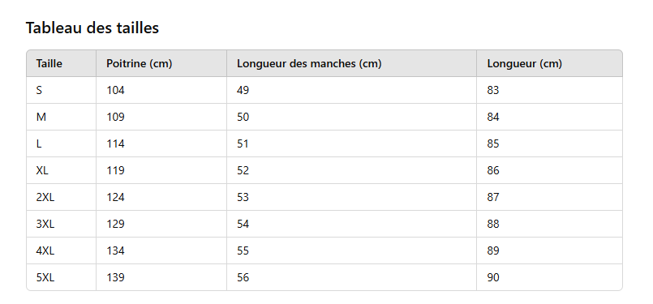Select the 3XL size cell

(61, 224)
